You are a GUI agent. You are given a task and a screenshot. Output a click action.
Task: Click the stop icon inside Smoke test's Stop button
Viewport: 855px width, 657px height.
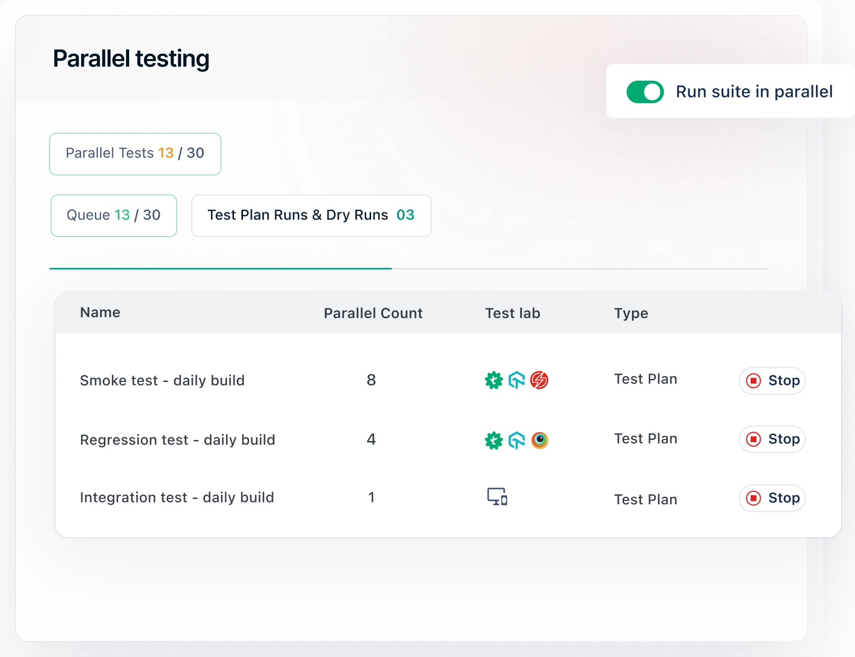754,380
